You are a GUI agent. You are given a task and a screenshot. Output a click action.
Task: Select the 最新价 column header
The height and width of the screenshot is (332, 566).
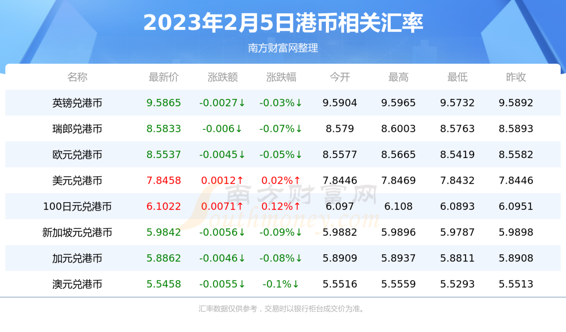click(164, 77)
